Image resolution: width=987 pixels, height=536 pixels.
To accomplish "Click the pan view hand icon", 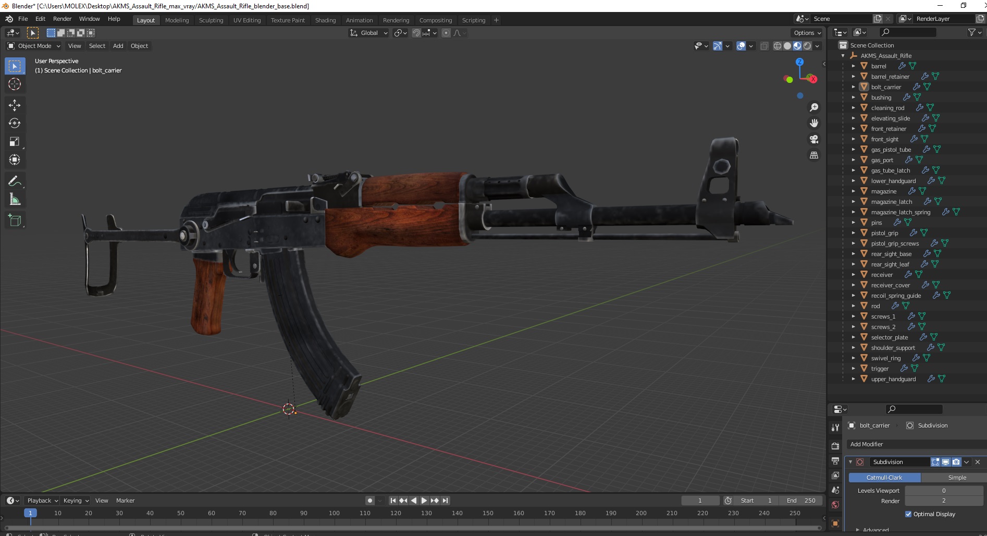I will [813, 123].
